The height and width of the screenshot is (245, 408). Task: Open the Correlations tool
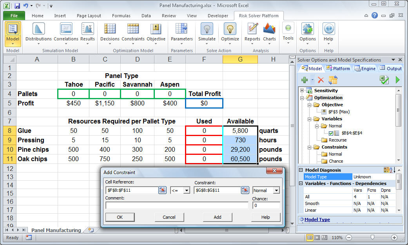click(x=66, y=29)
